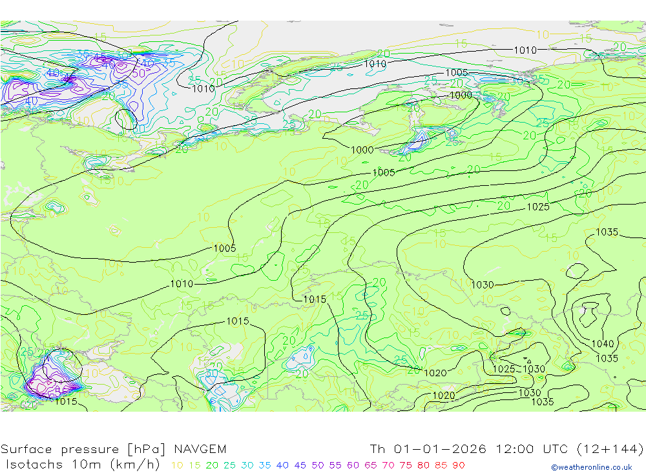Click the NAVGEM model name

click(200, 449)
